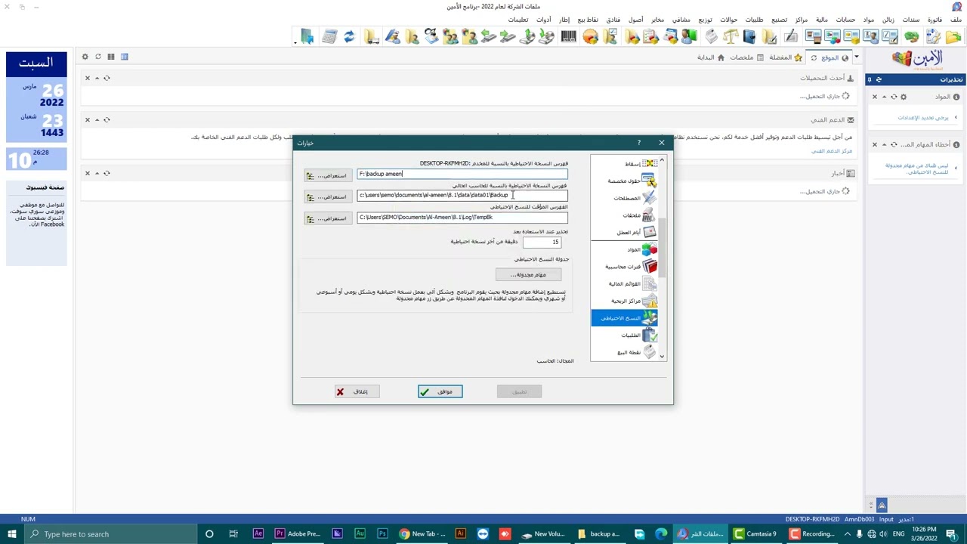
Task: Click the open folder toolbar icon
Action: pyautogui.click(x=952, y=36)
